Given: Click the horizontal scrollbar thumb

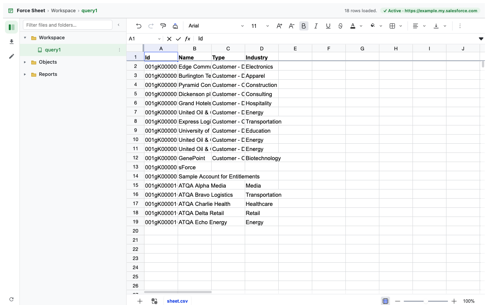Looking at the screenshot, I should [178, 292].
